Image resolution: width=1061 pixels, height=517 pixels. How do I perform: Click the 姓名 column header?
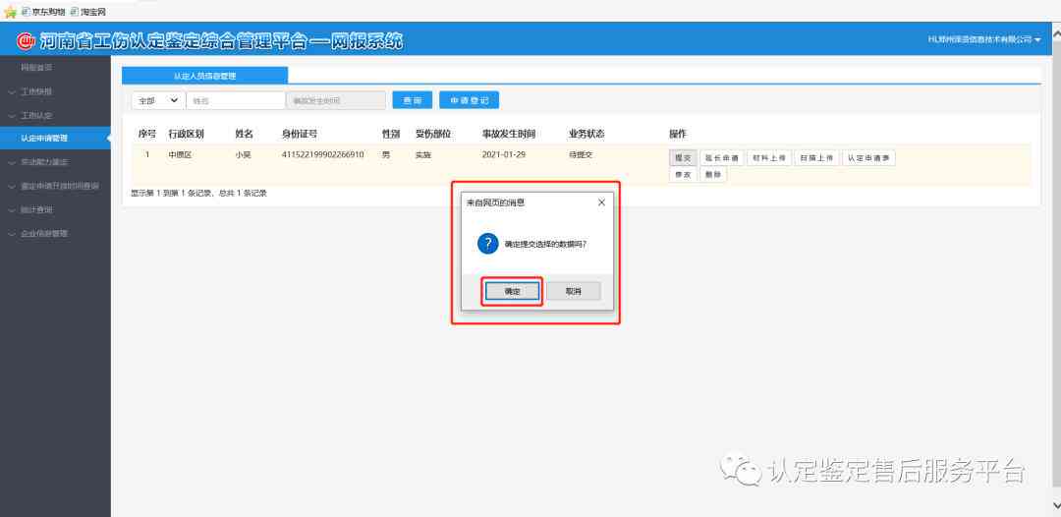[x=244, y=134]
